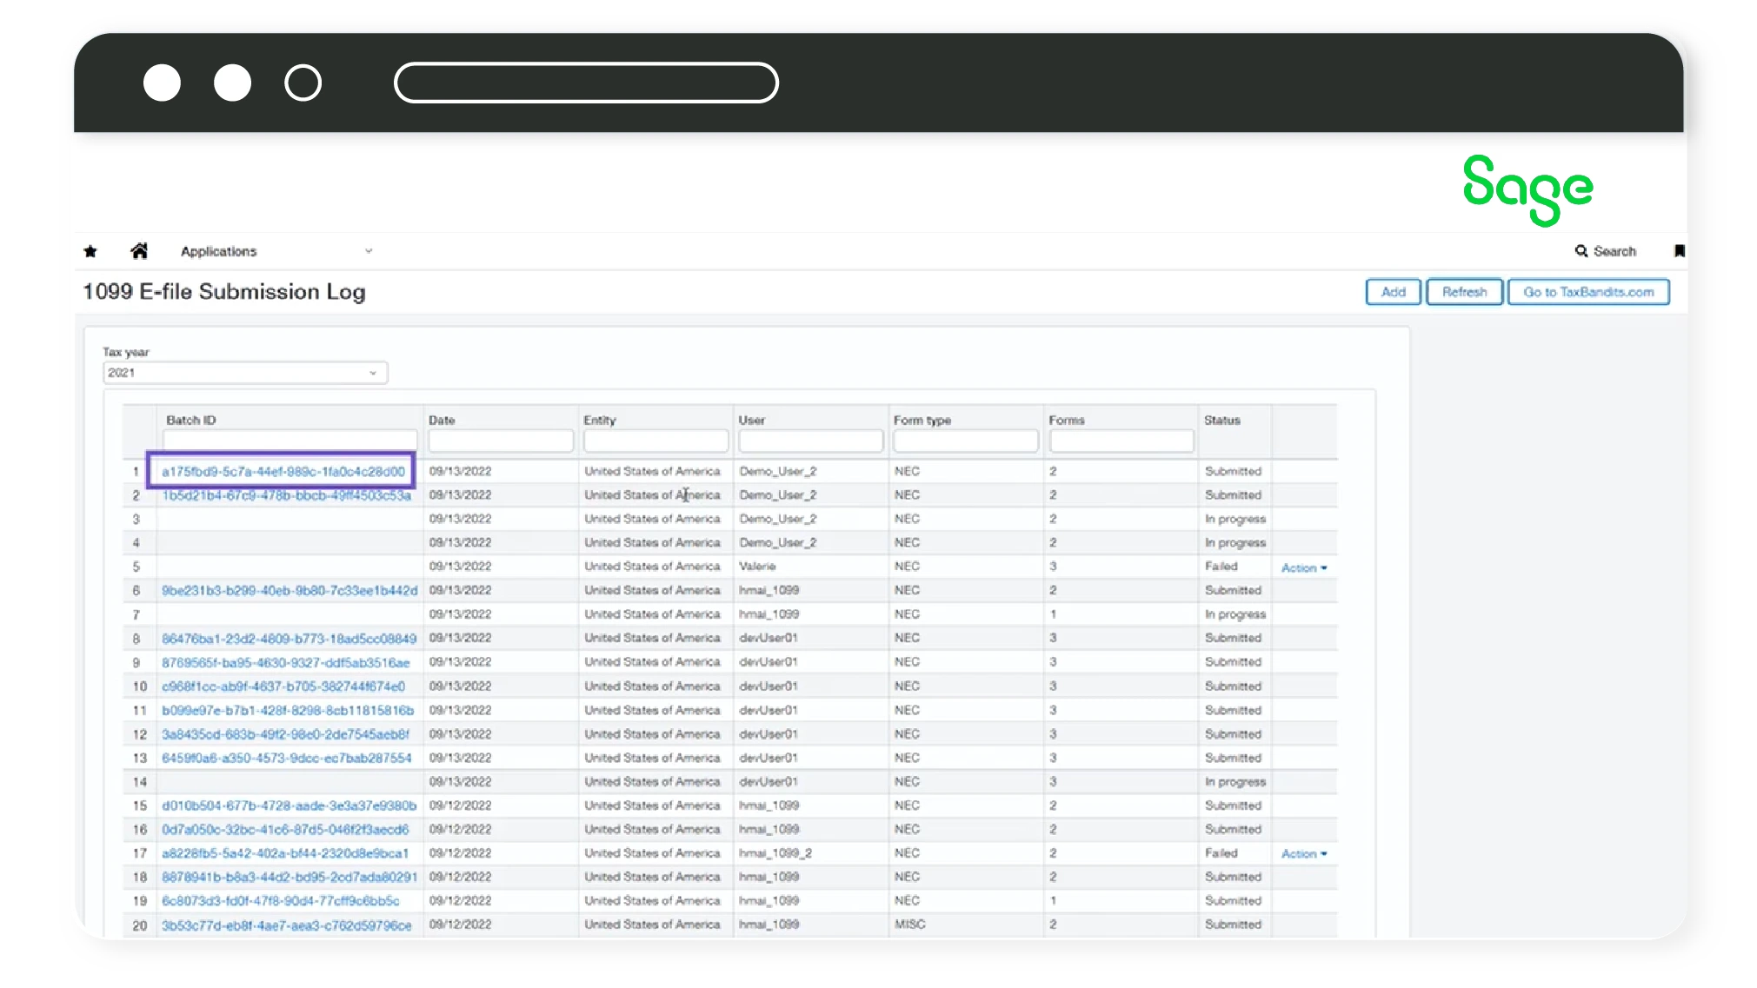
Task: Click the Entity column header
Action: 600,420
